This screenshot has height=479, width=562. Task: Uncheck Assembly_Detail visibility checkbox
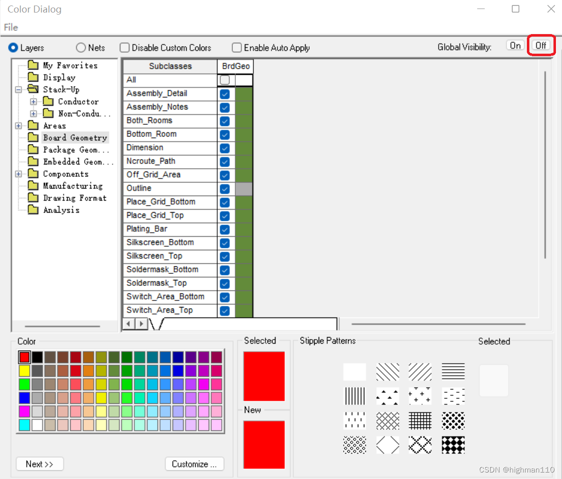pyautogui.click(x=225, y=94)
